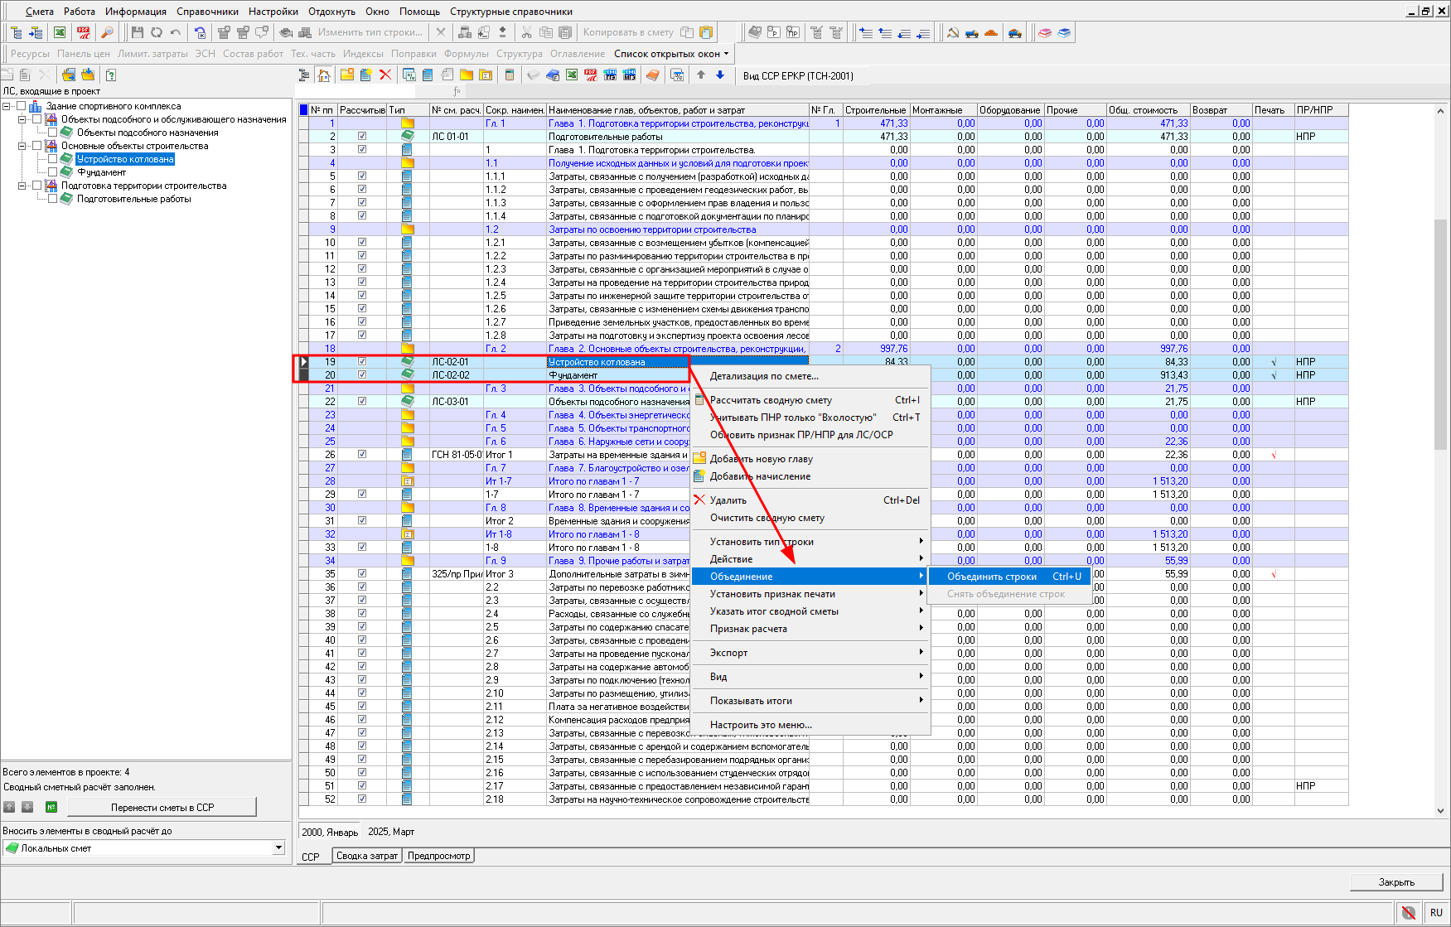The height and width of the screenshot is (927, 1451).
Task: Click the blue down arrow icon
Action: coord(720,75)
